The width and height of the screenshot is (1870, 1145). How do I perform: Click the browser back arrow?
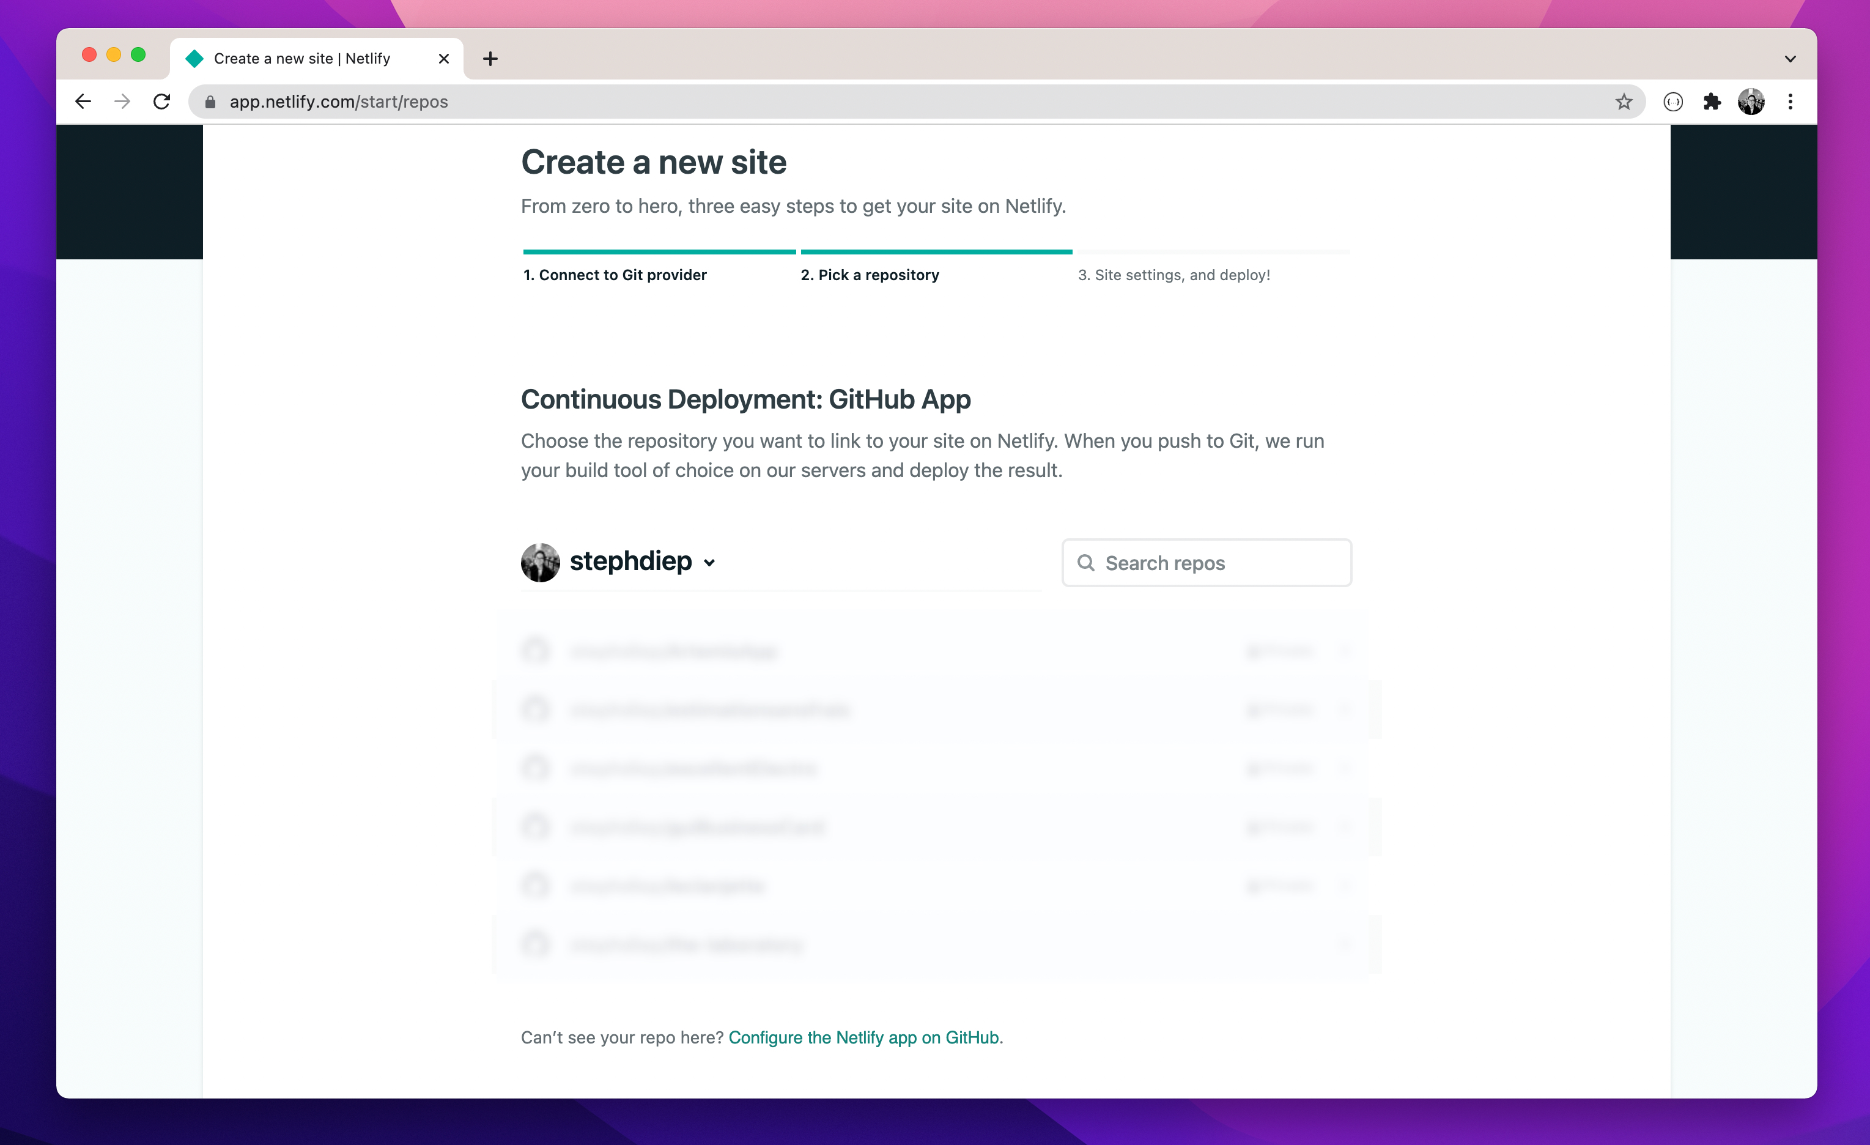(83, 102)
